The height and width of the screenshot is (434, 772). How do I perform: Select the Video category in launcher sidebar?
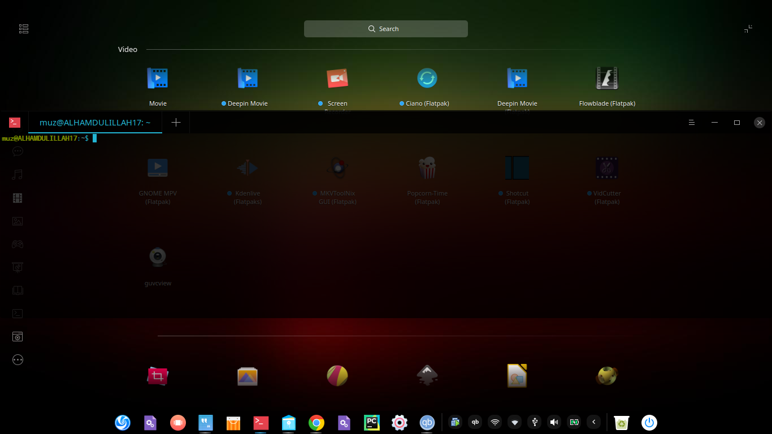(x=17, y=198)
